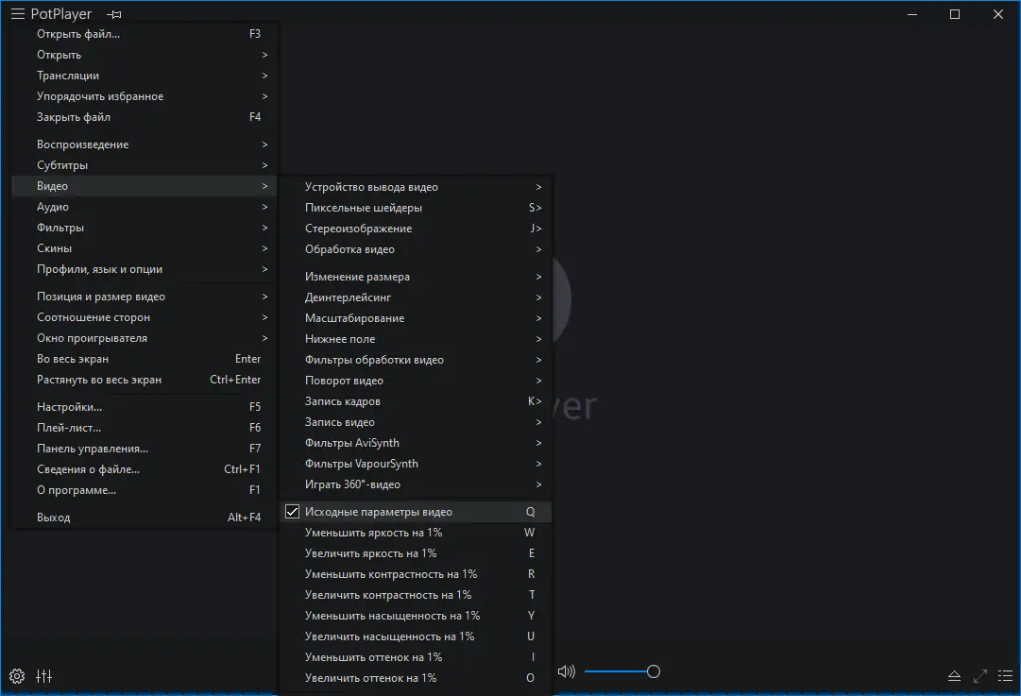This screenshot has width=1021, height=696.
Task: Expand the Скины submenu
Action: pyautogui.click(x=145, y=248)
